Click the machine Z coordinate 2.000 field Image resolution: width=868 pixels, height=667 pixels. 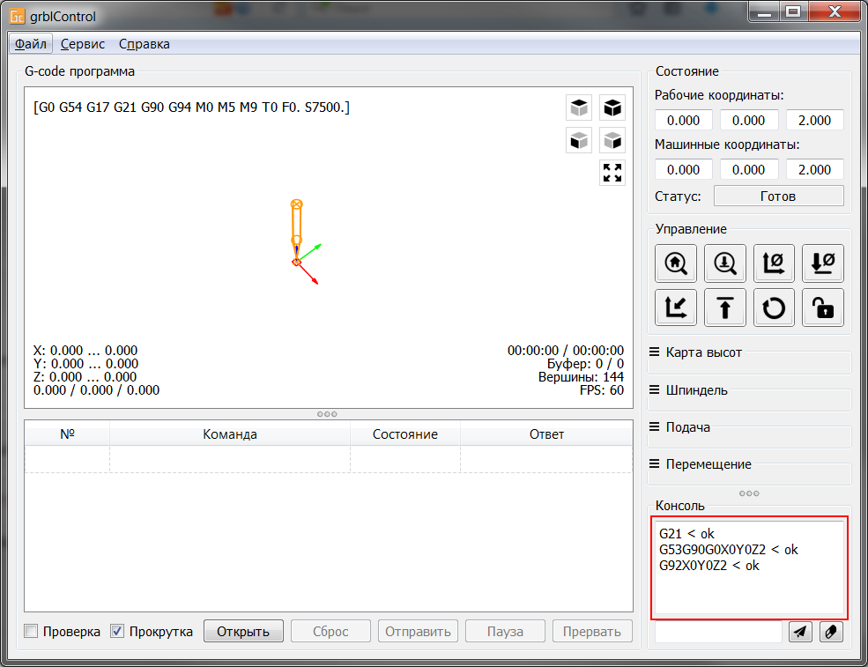(815, 169)
